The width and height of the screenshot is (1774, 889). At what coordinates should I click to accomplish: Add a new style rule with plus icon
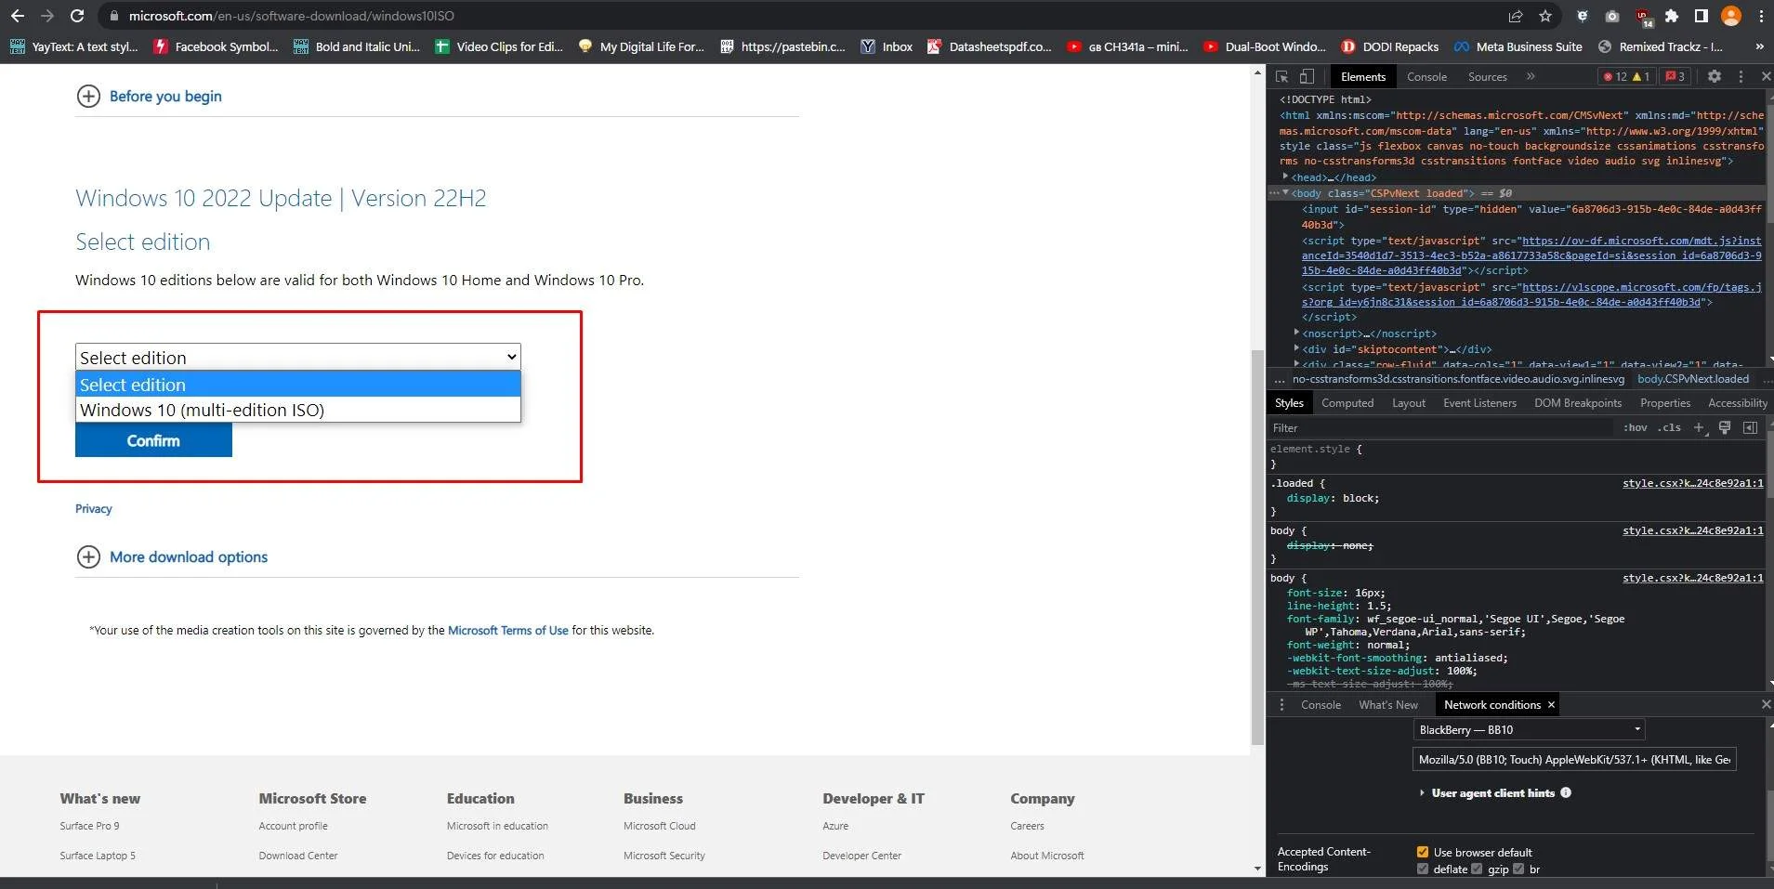pyautogui.click(x=1698, y=427)
